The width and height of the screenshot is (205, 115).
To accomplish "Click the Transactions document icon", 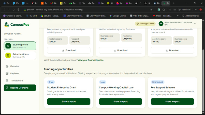I will tap(7, 80).
